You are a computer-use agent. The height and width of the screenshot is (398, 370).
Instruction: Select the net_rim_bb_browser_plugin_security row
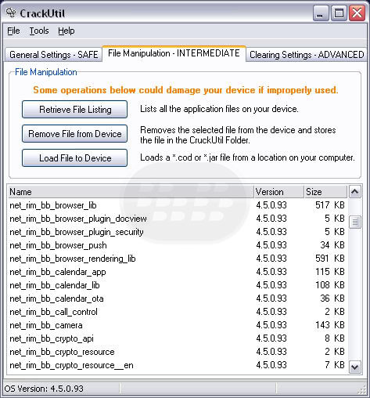tap(178, 232)
